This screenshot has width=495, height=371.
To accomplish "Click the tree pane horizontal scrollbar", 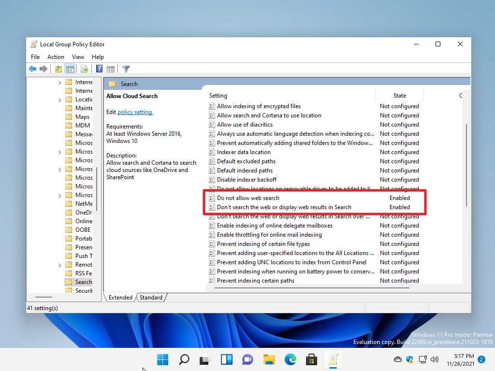I will 44,297.
